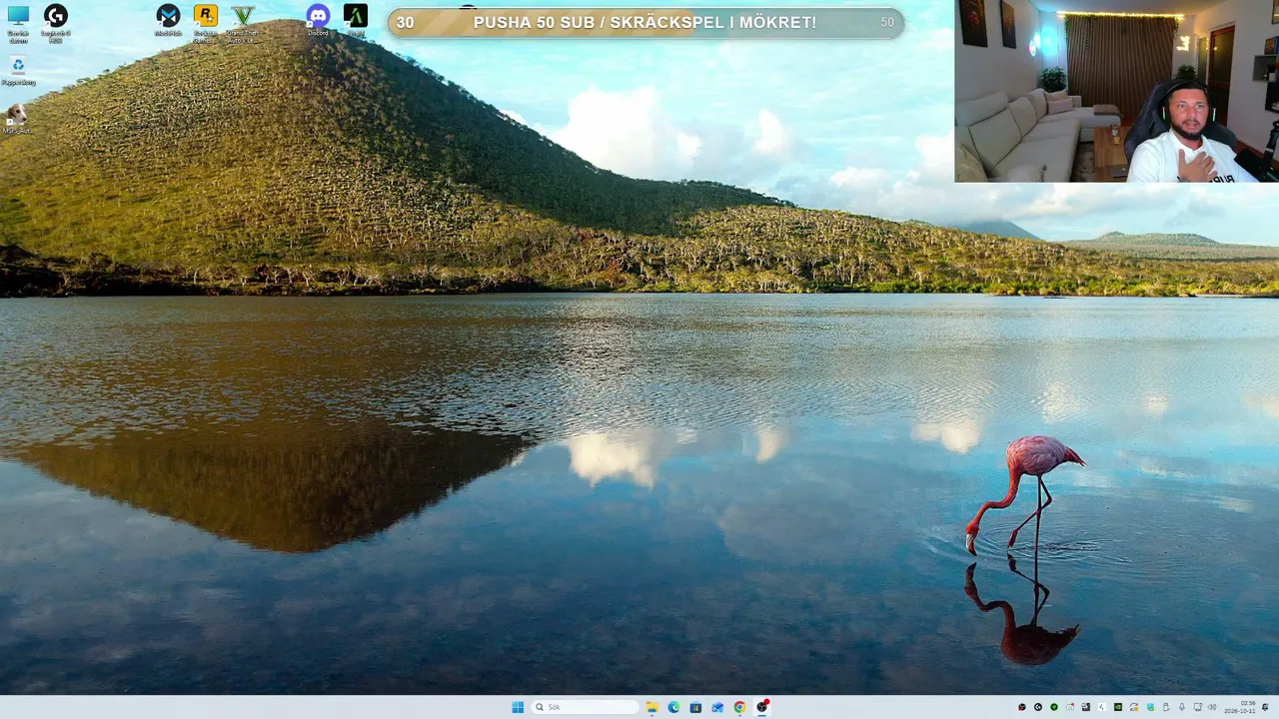The width and height of the screenshot is (1279, 719).
Task: Select the green A app desktop shortcut
Action: point(356,21)
